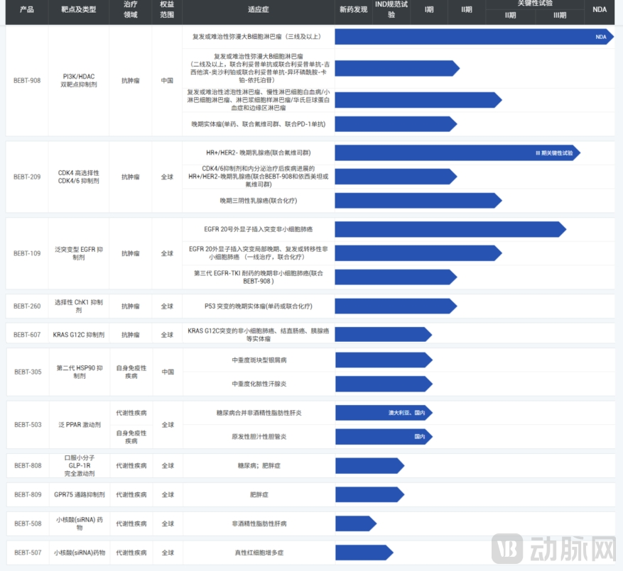Image resolution: width=623 pixels, height=571 pixels.
Task: Click the 动脉网 watermark logo icon
Action: click(x=509, y=546)
